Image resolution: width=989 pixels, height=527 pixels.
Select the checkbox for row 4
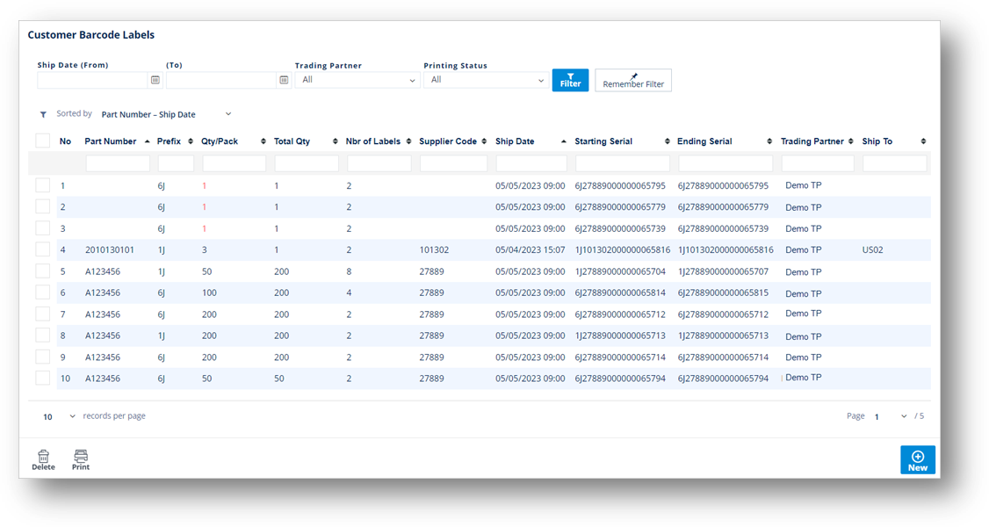42,249
